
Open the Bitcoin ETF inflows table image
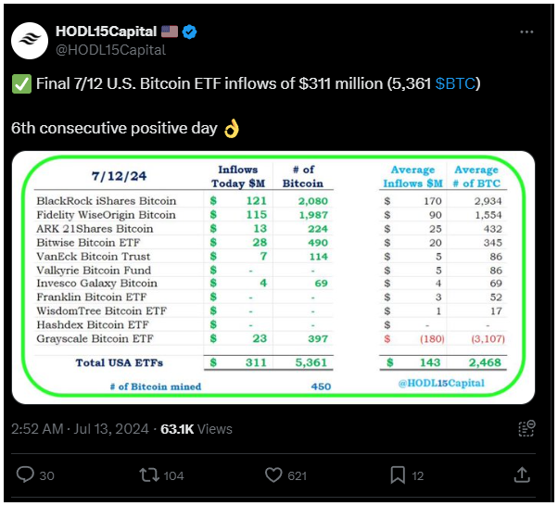point(273,277)
